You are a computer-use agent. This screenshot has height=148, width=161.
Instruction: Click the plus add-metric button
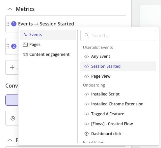pyautogui.click(x=12, y=67)
